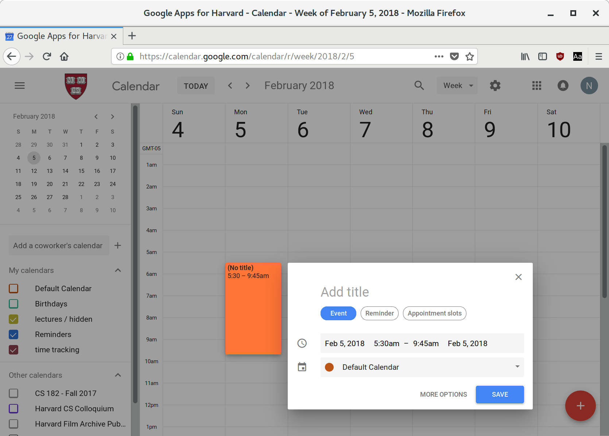Go to Firefox home page
The image size is (609, 436).
click(x=64, y=56)
